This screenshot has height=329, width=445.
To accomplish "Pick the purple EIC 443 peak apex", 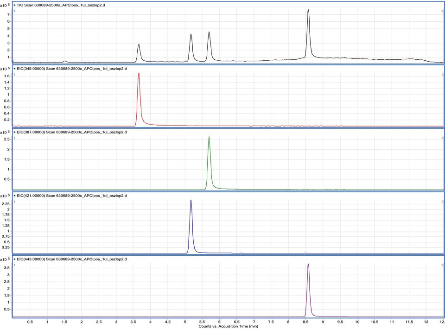I will pos(308,264).
